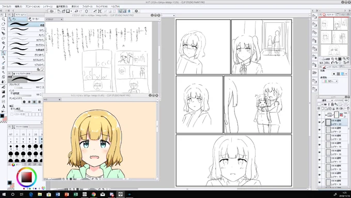Click the Save icon in command bar
Screen dimensions: 351x198
point(68,11)
